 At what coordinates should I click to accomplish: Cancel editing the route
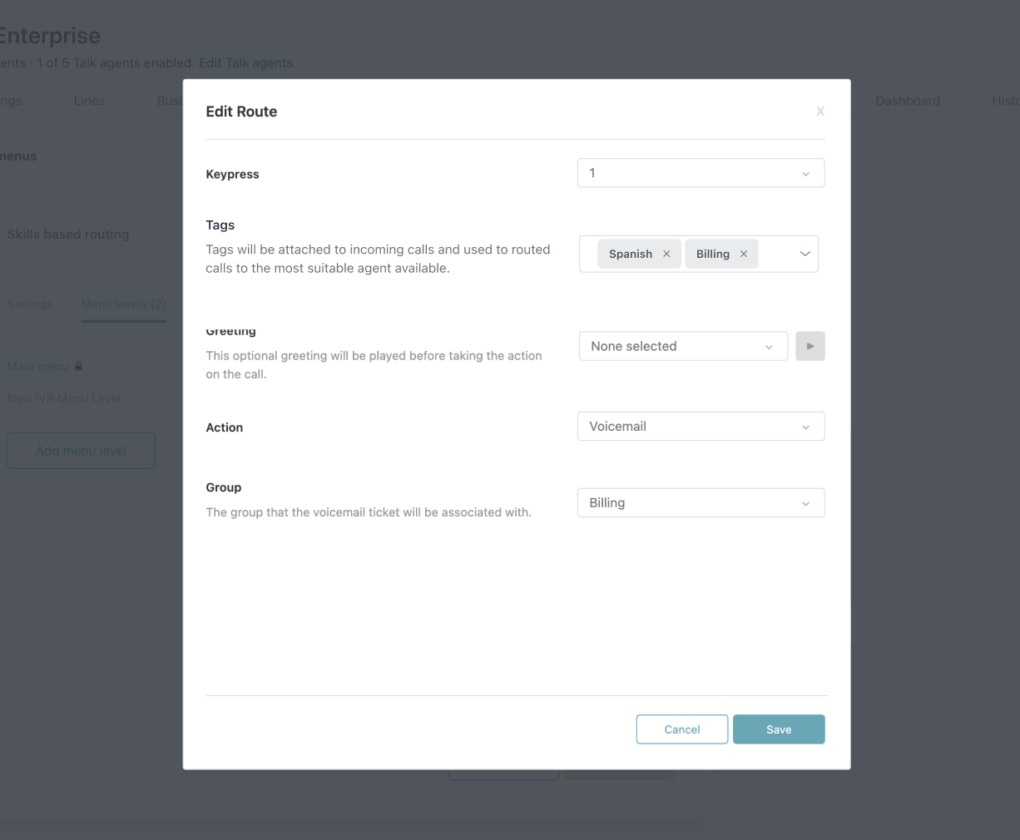click(x=682, y=729)
